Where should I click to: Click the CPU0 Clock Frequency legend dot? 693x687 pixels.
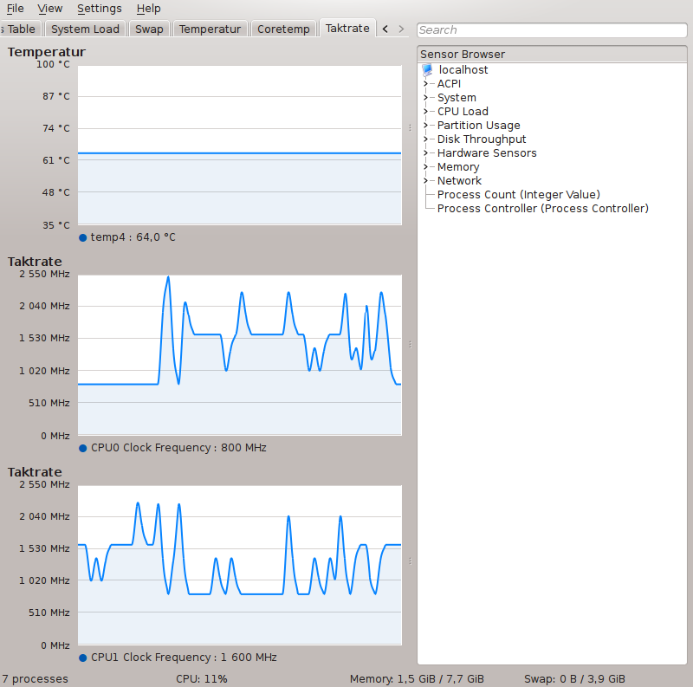[82, 448]
